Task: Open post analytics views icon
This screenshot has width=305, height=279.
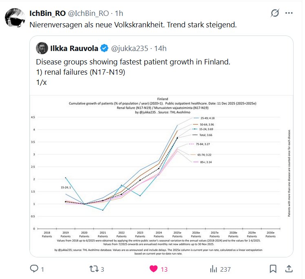Action: (213, 269)
